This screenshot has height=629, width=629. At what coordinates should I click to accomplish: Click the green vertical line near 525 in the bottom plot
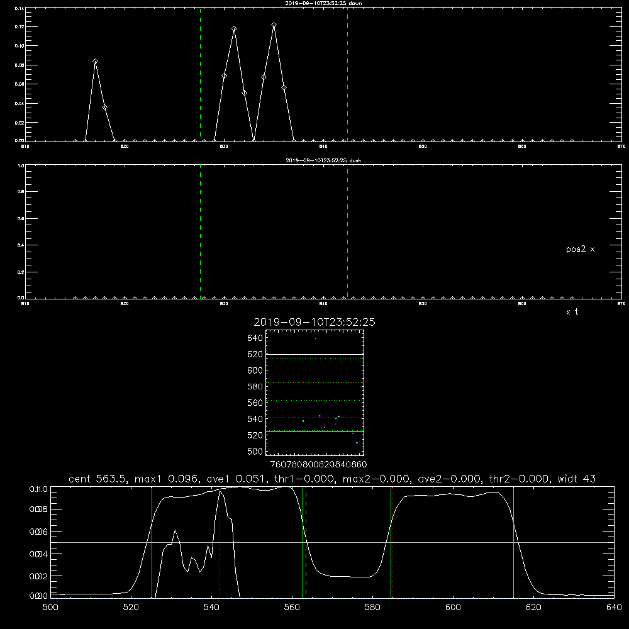click(x=152, y=542)
